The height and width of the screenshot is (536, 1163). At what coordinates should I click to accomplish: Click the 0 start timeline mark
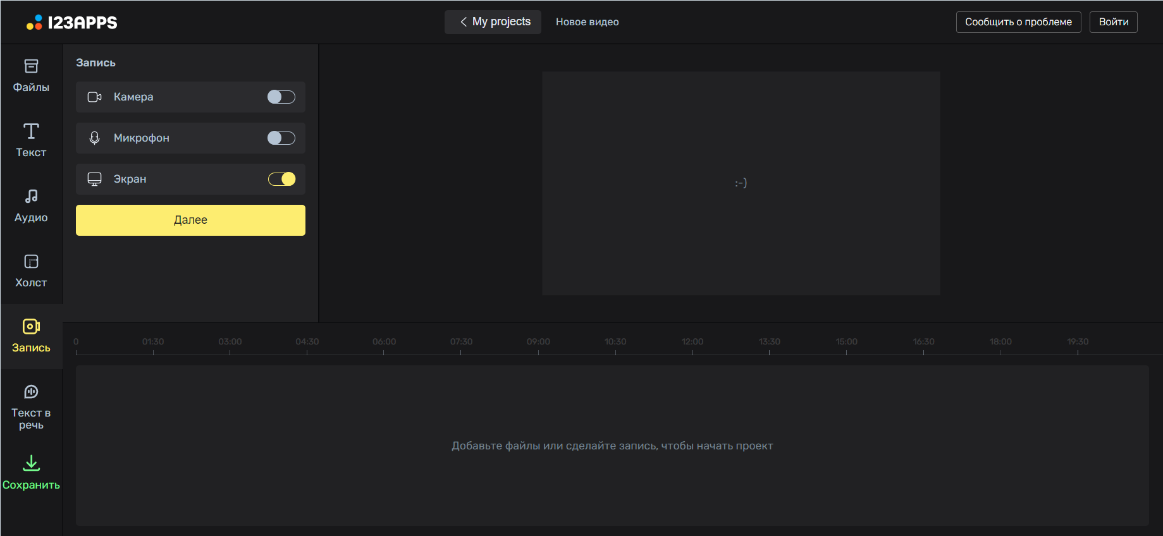(x=76, y=342)
